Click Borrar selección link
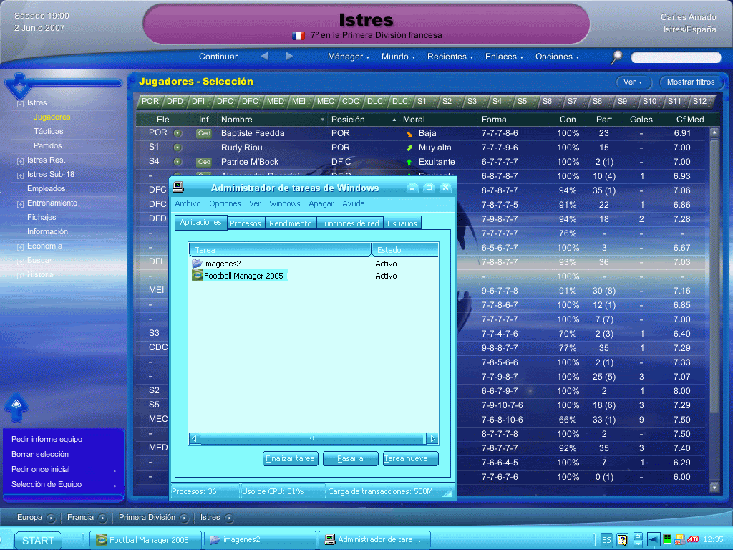The height and width of the screenshot is (550, 733). click(x=40, y=454)
